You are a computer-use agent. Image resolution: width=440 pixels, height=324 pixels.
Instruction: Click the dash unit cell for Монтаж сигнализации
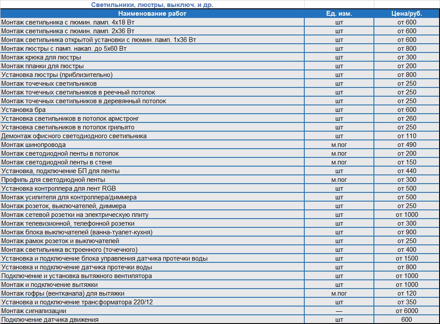[339, 311]
